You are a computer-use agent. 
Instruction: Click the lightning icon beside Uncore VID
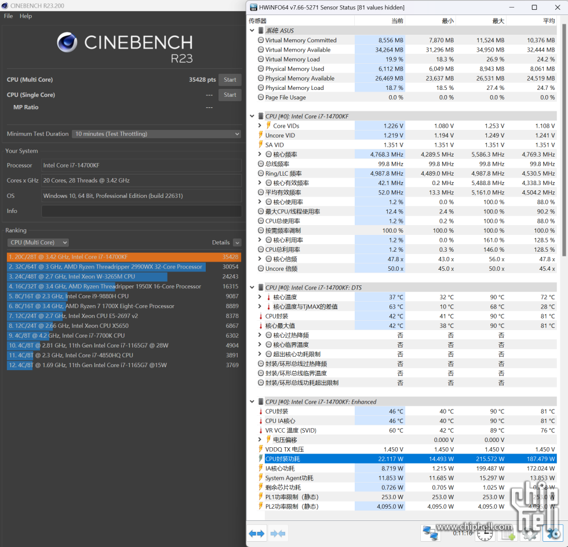[260, 135]
